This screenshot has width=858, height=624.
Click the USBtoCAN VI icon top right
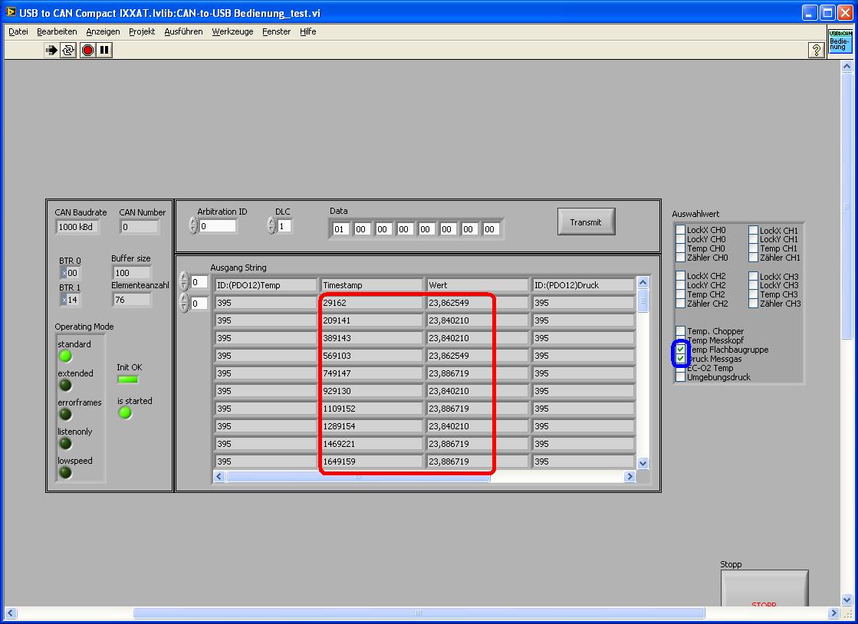840,41
